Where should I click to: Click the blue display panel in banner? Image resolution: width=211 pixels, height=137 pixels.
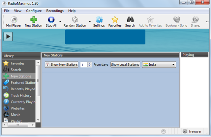(x=105, y=37)
